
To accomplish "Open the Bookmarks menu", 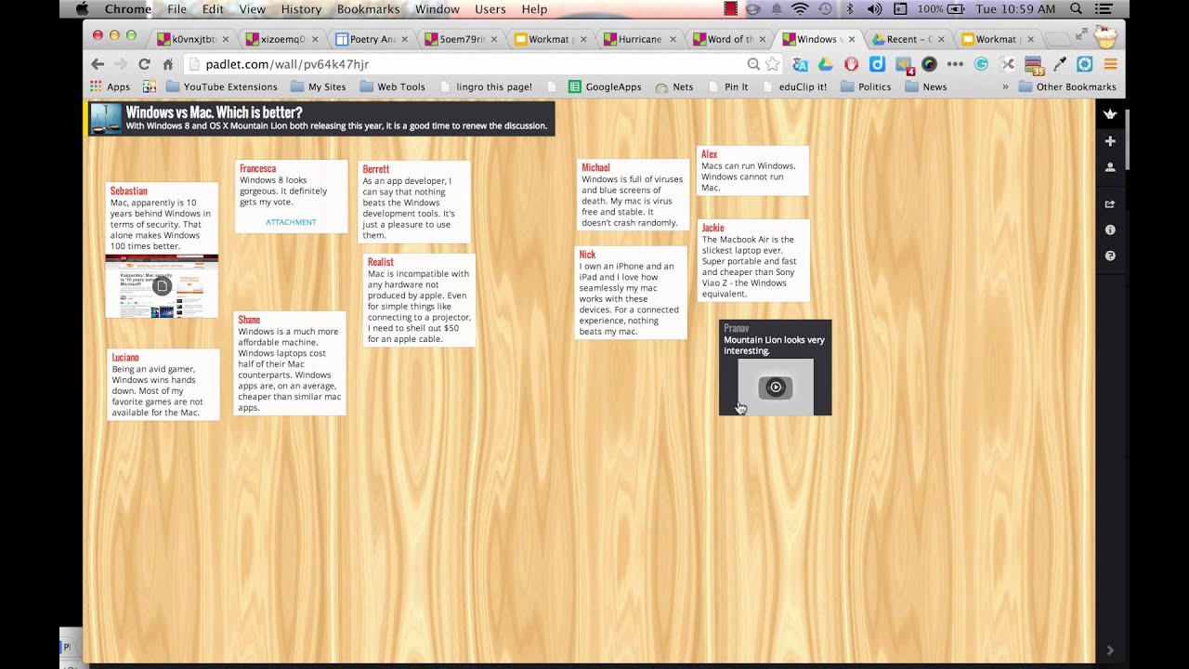I will (368, 9).
